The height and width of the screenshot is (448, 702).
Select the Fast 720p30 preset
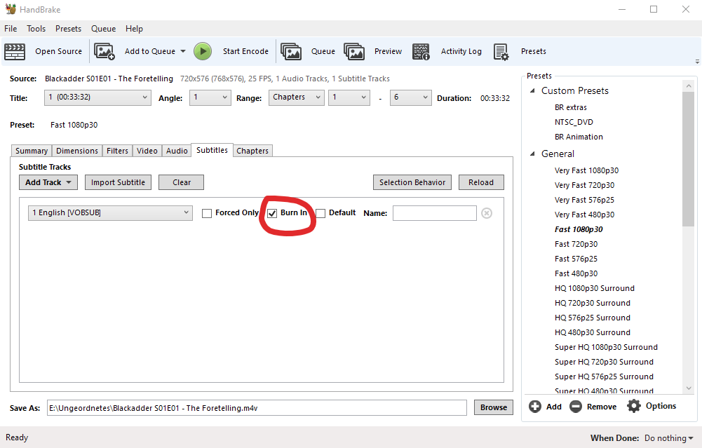pos(576,245)
